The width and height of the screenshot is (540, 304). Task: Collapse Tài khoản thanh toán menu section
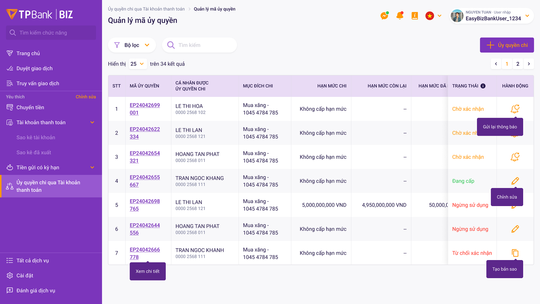point(92,122)
